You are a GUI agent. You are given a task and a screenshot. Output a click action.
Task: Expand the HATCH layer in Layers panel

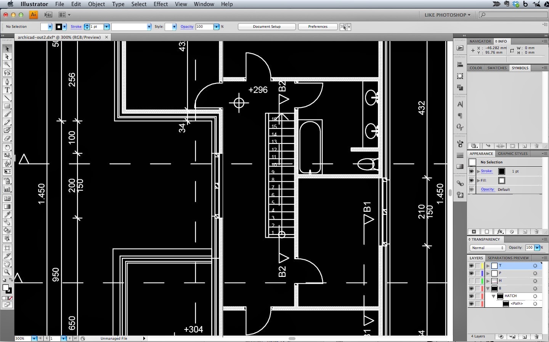point(494,296)
